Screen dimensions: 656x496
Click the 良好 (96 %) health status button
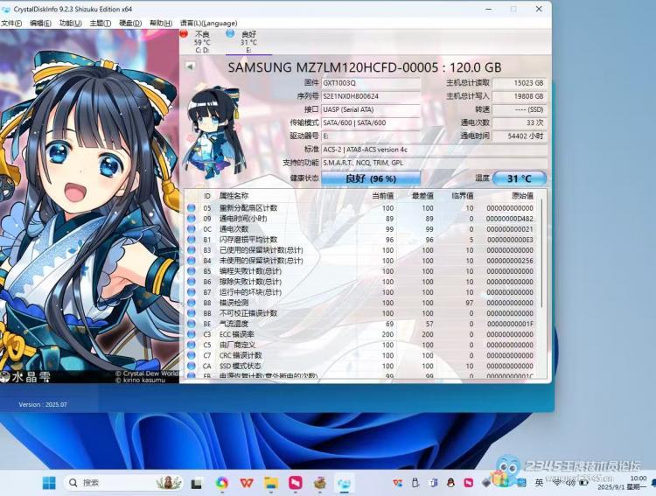371,178
